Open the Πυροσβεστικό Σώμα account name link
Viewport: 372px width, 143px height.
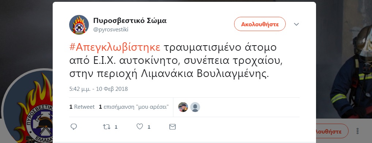130,20
